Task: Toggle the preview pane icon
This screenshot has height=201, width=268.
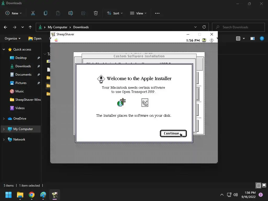Action: coord(253,38)
